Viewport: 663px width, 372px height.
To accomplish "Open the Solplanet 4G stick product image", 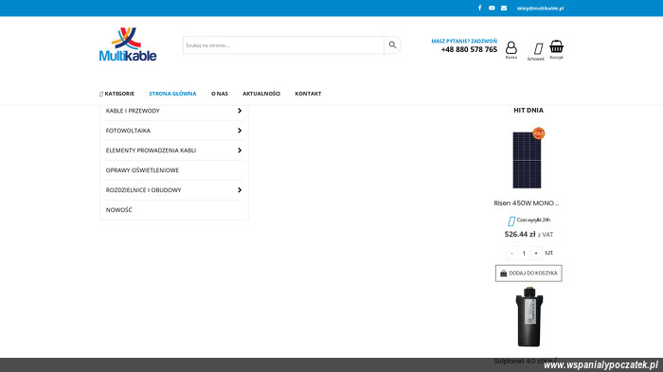I will pyautogui.click(x=529, y=317).
